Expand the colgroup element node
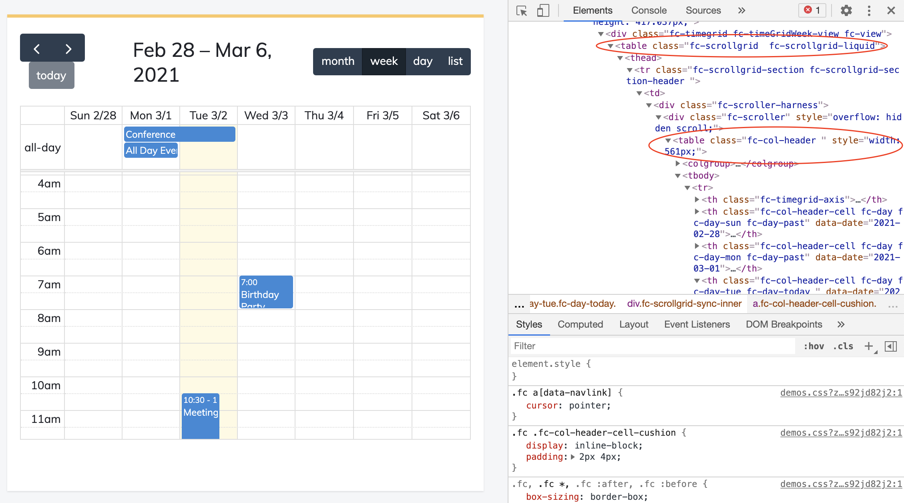 pos(677,164)
